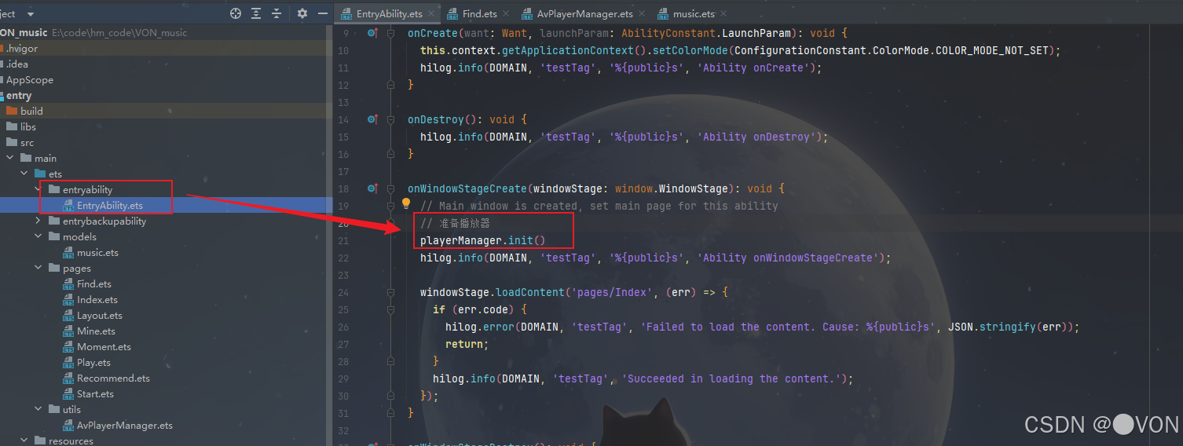
Task: Open Project panel settings gear
Action: coord(302,13)
